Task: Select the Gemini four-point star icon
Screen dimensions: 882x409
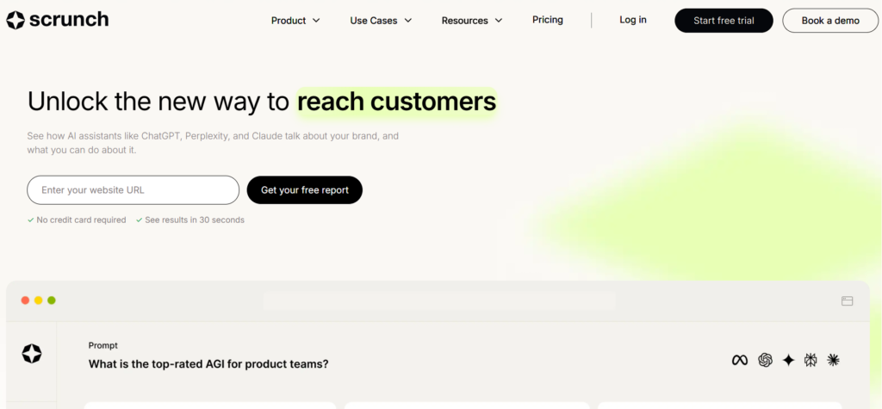Action: [x=788, y=361]
